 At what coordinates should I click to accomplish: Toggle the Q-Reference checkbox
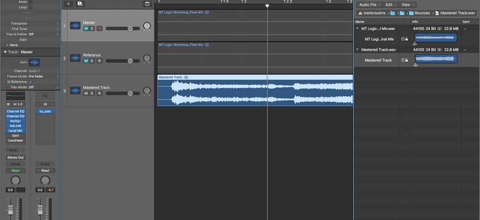click(x=31, y=82)
